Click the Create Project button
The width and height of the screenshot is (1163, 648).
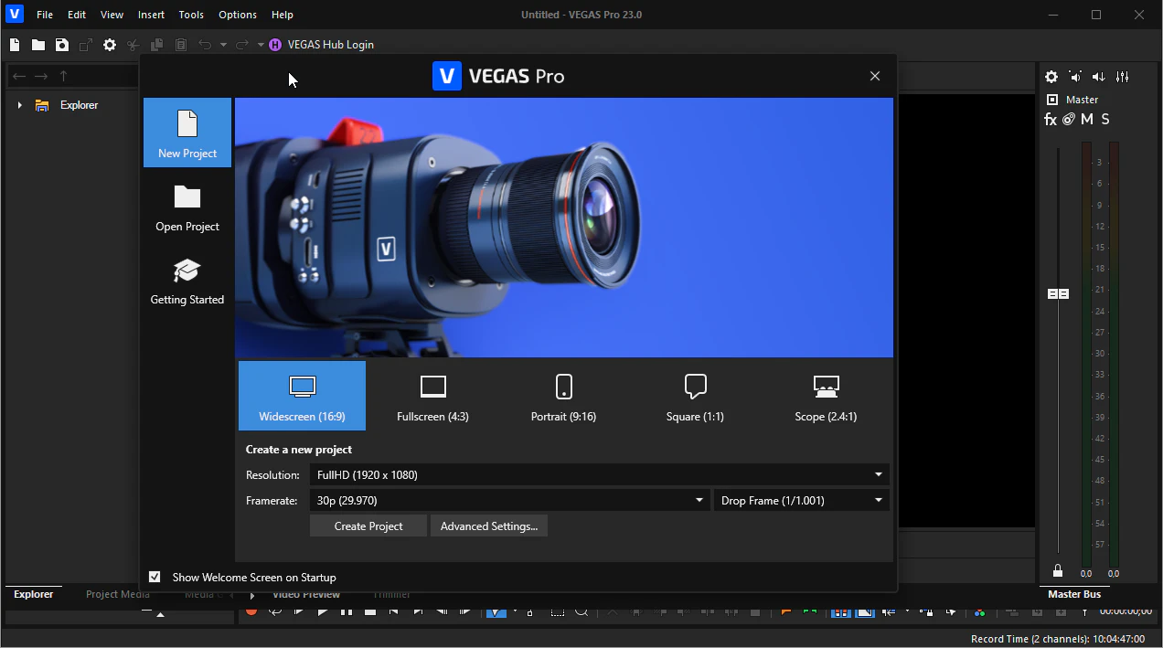click(368, 526)
